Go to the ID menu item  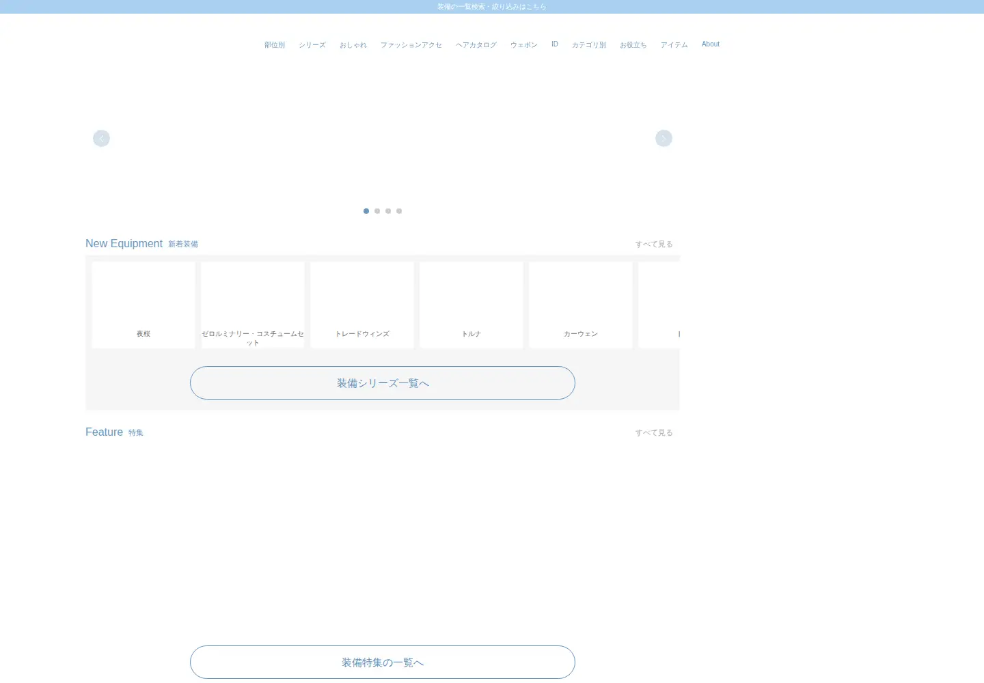(555, 44)
